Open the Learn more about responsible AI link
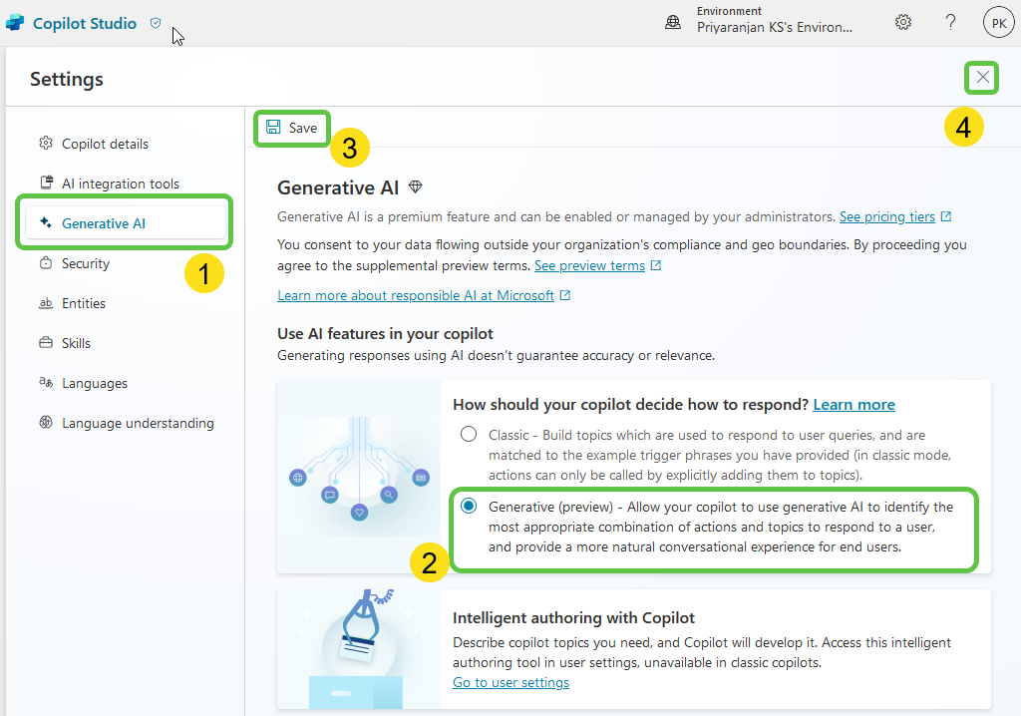This screenshot has width=1021, height=716. (x=416, y=295)
